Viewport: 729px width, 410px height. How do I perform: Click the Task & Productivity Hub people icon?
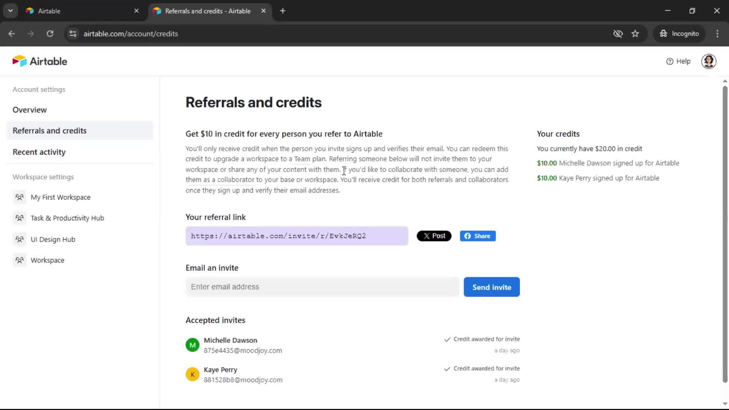pos(19,218)
